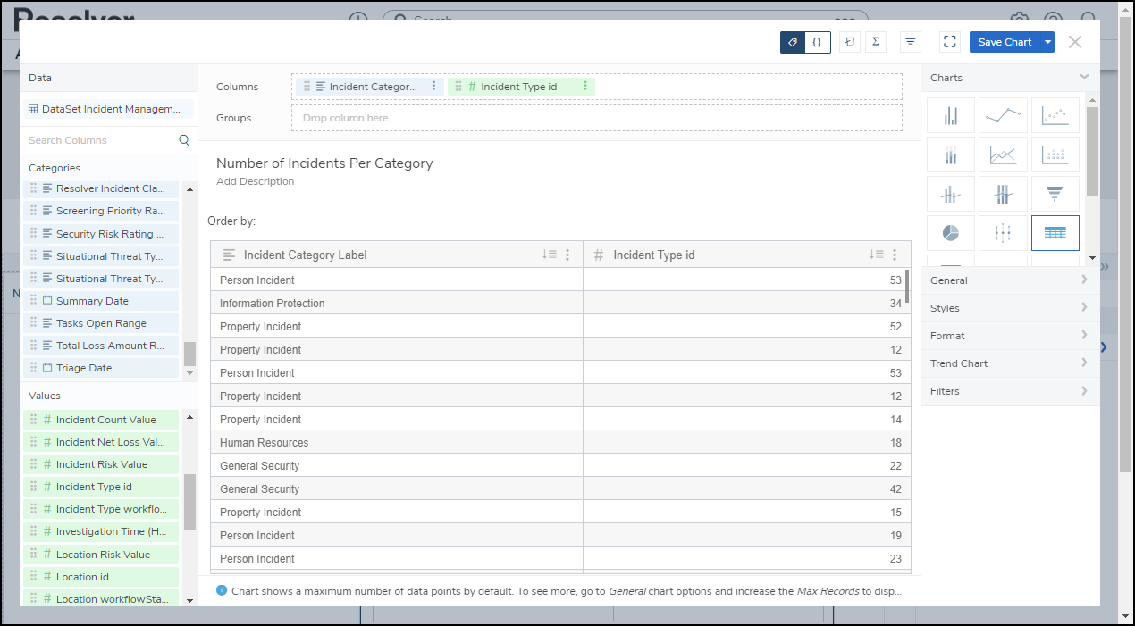Click Add Description under chart title

(x=255, y=181)
